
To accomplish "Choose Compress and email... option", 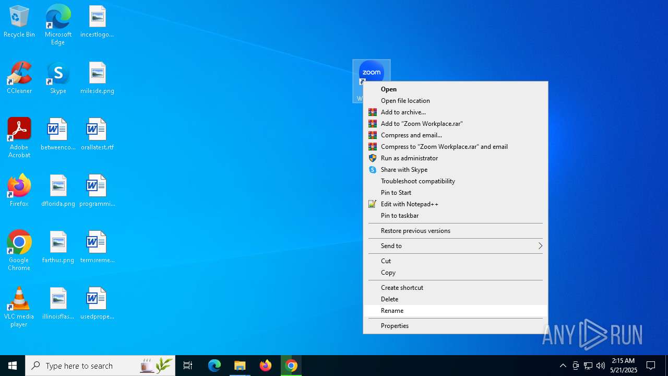I will 456,135.
